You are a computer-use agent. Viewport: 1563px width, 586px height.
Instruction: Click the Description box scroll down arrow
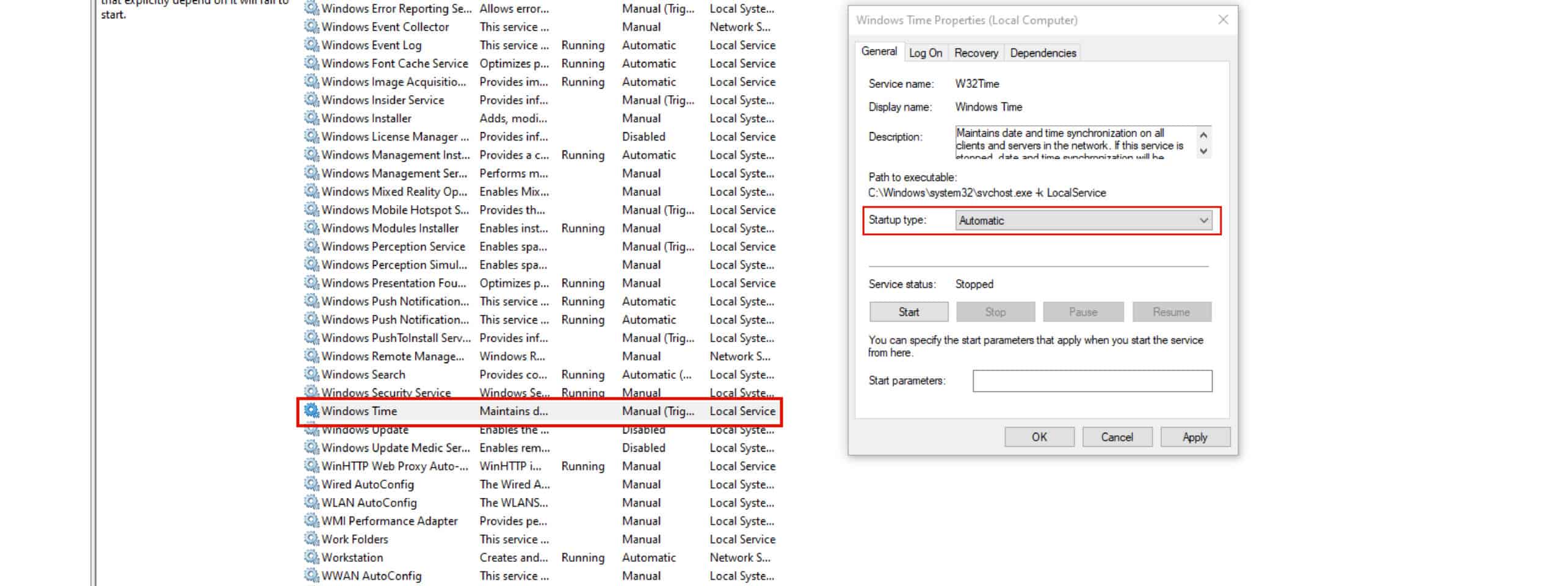1203,151
